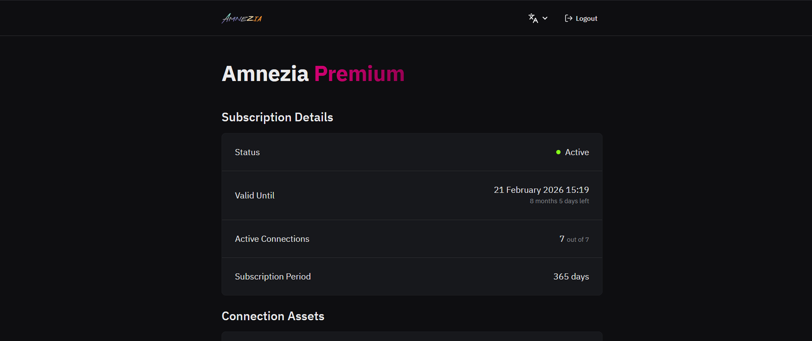Click the Subscription Details heading
Viewport: 812px width, 341px height.
[277, 117]
